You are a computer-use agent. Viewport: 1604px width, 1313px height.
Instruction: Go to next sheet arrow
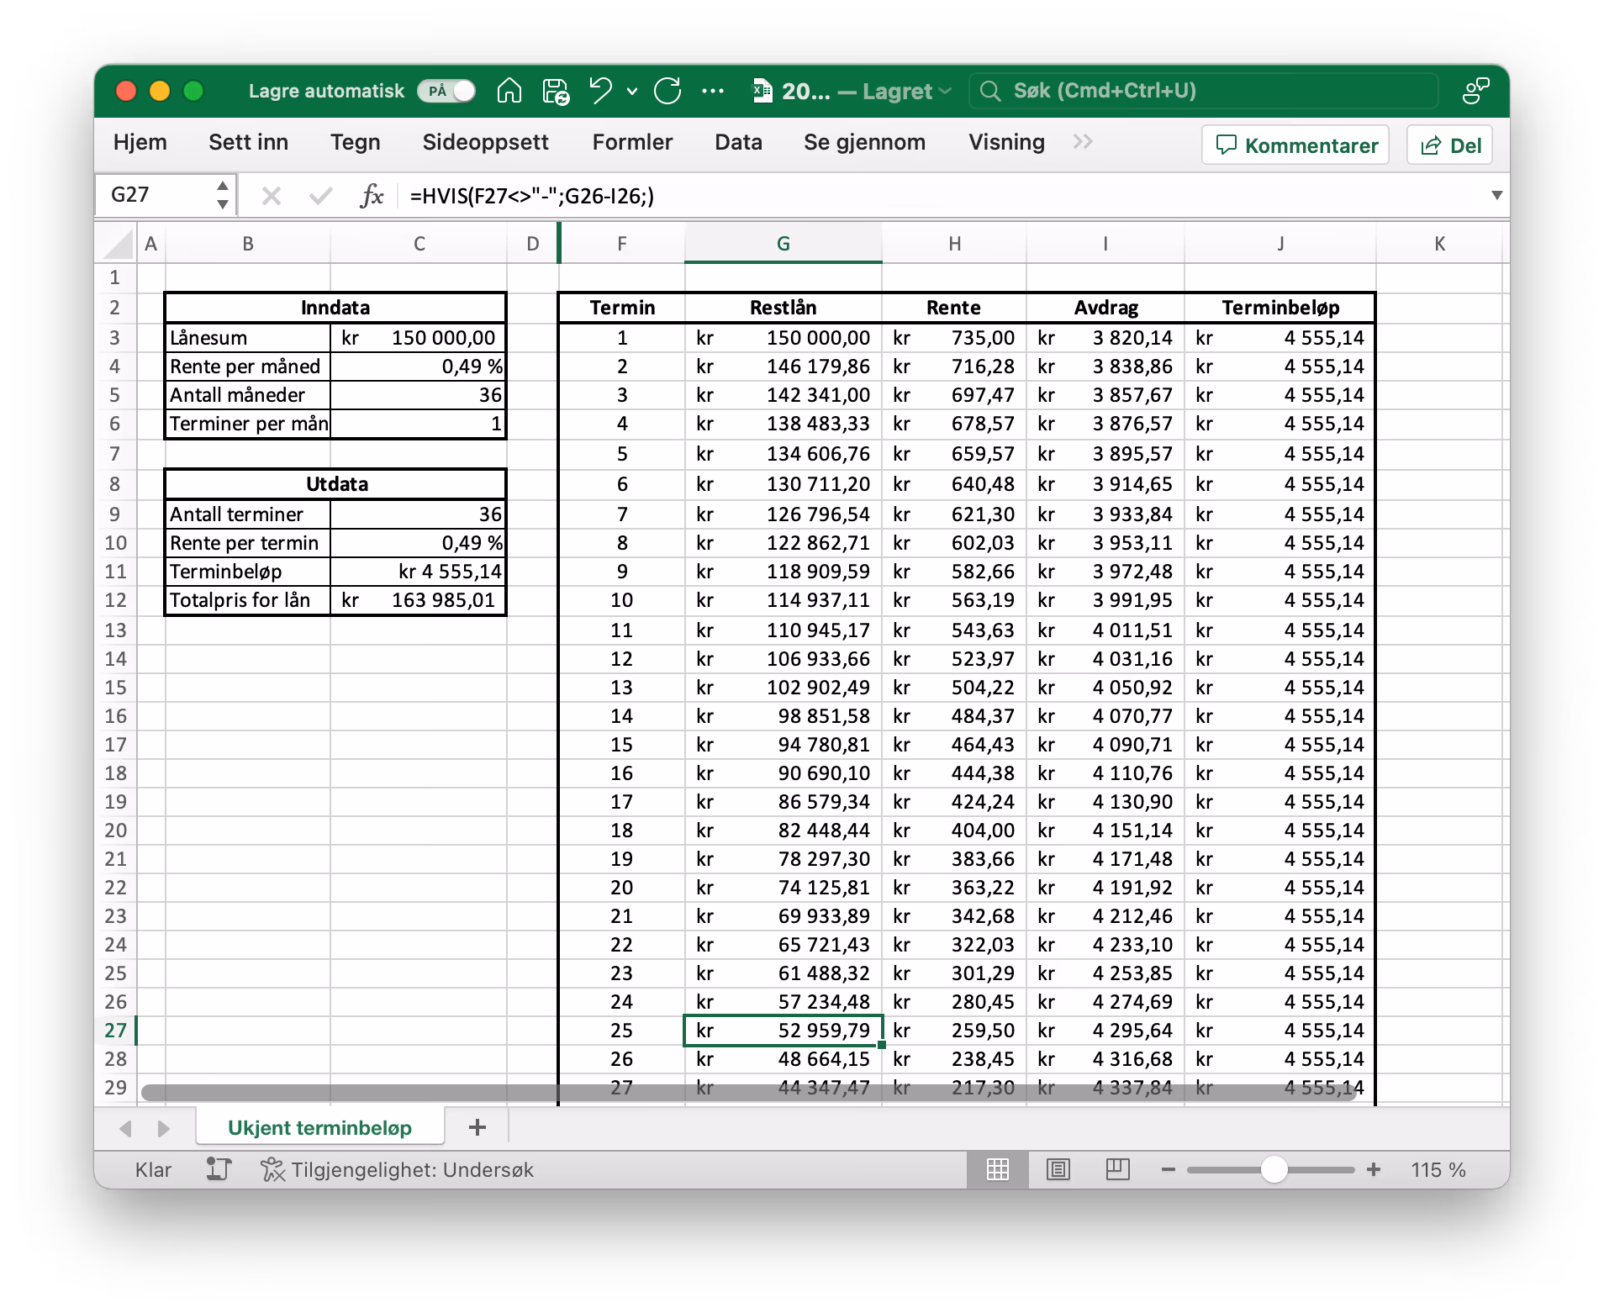163,1128
